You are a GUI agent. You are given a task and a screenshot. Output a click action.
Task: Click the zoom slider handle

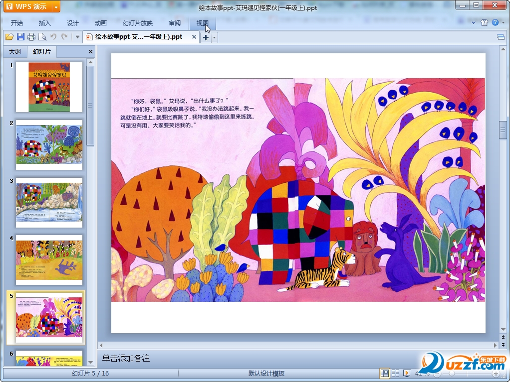pos(452,374)
